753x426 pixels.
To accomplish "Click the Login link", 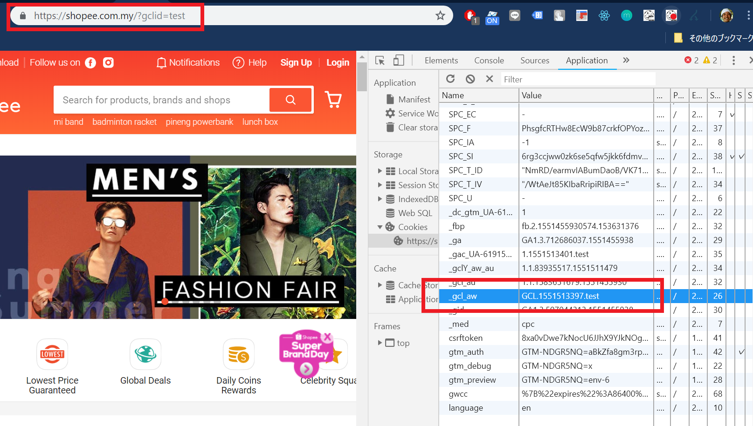I will [x=338, y=63].
